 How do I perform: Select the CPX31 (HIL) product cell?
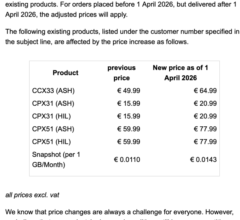tap(52, 116)
